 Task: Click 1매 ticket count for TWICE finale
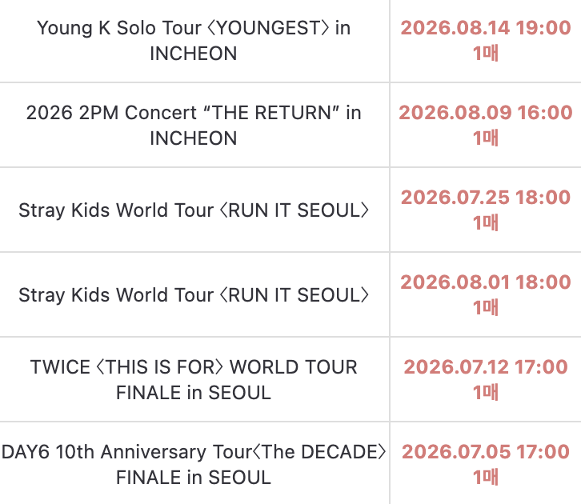[x=486, y=392]
